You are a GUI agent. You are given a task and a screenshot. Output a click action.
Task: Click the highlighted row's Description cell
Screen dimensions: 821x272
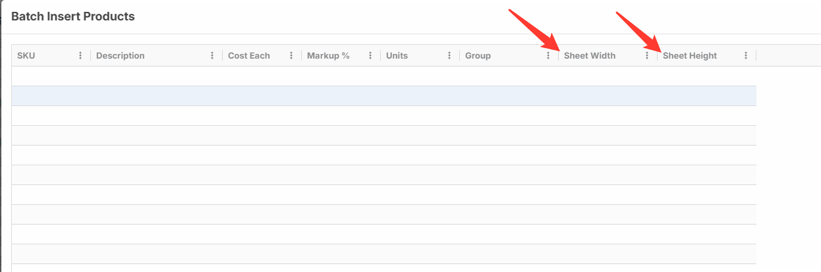point(156,96)
